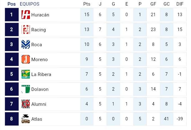The height and width of the screenshot is (130, 191).
Task: Sort table by Pts column header
Action: 86,4
